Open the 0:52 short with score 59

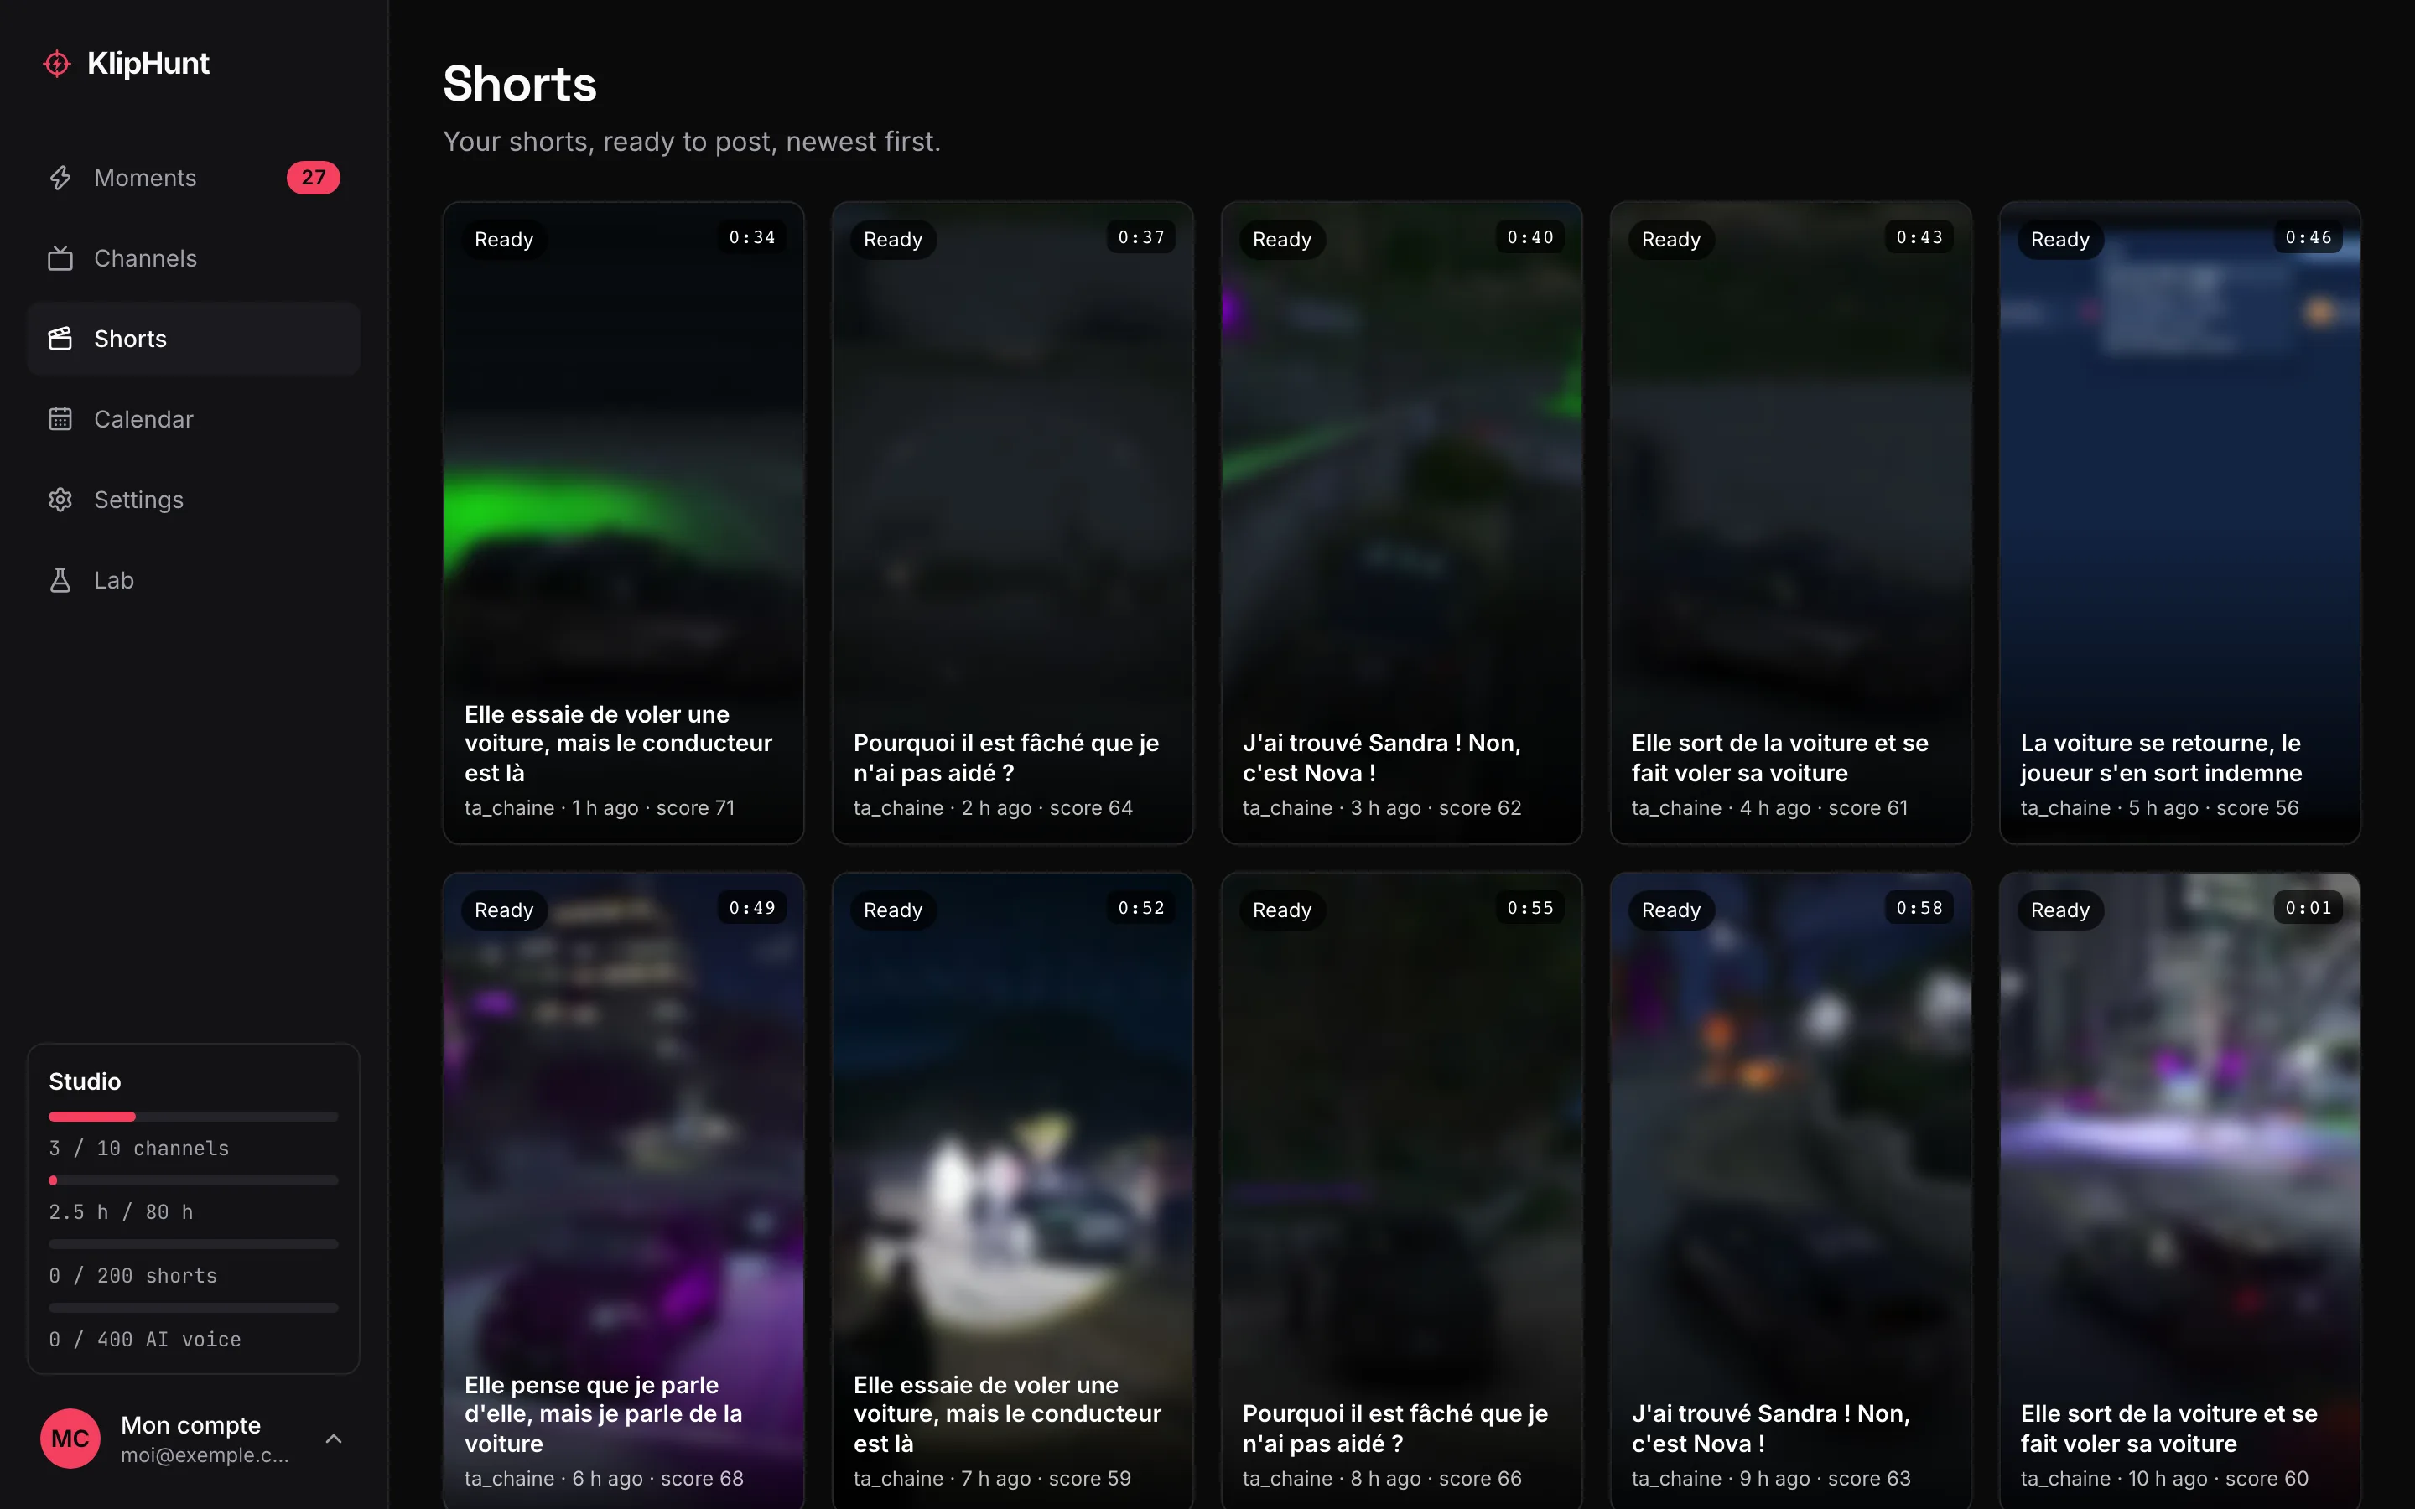(x=1013, y=1190)
